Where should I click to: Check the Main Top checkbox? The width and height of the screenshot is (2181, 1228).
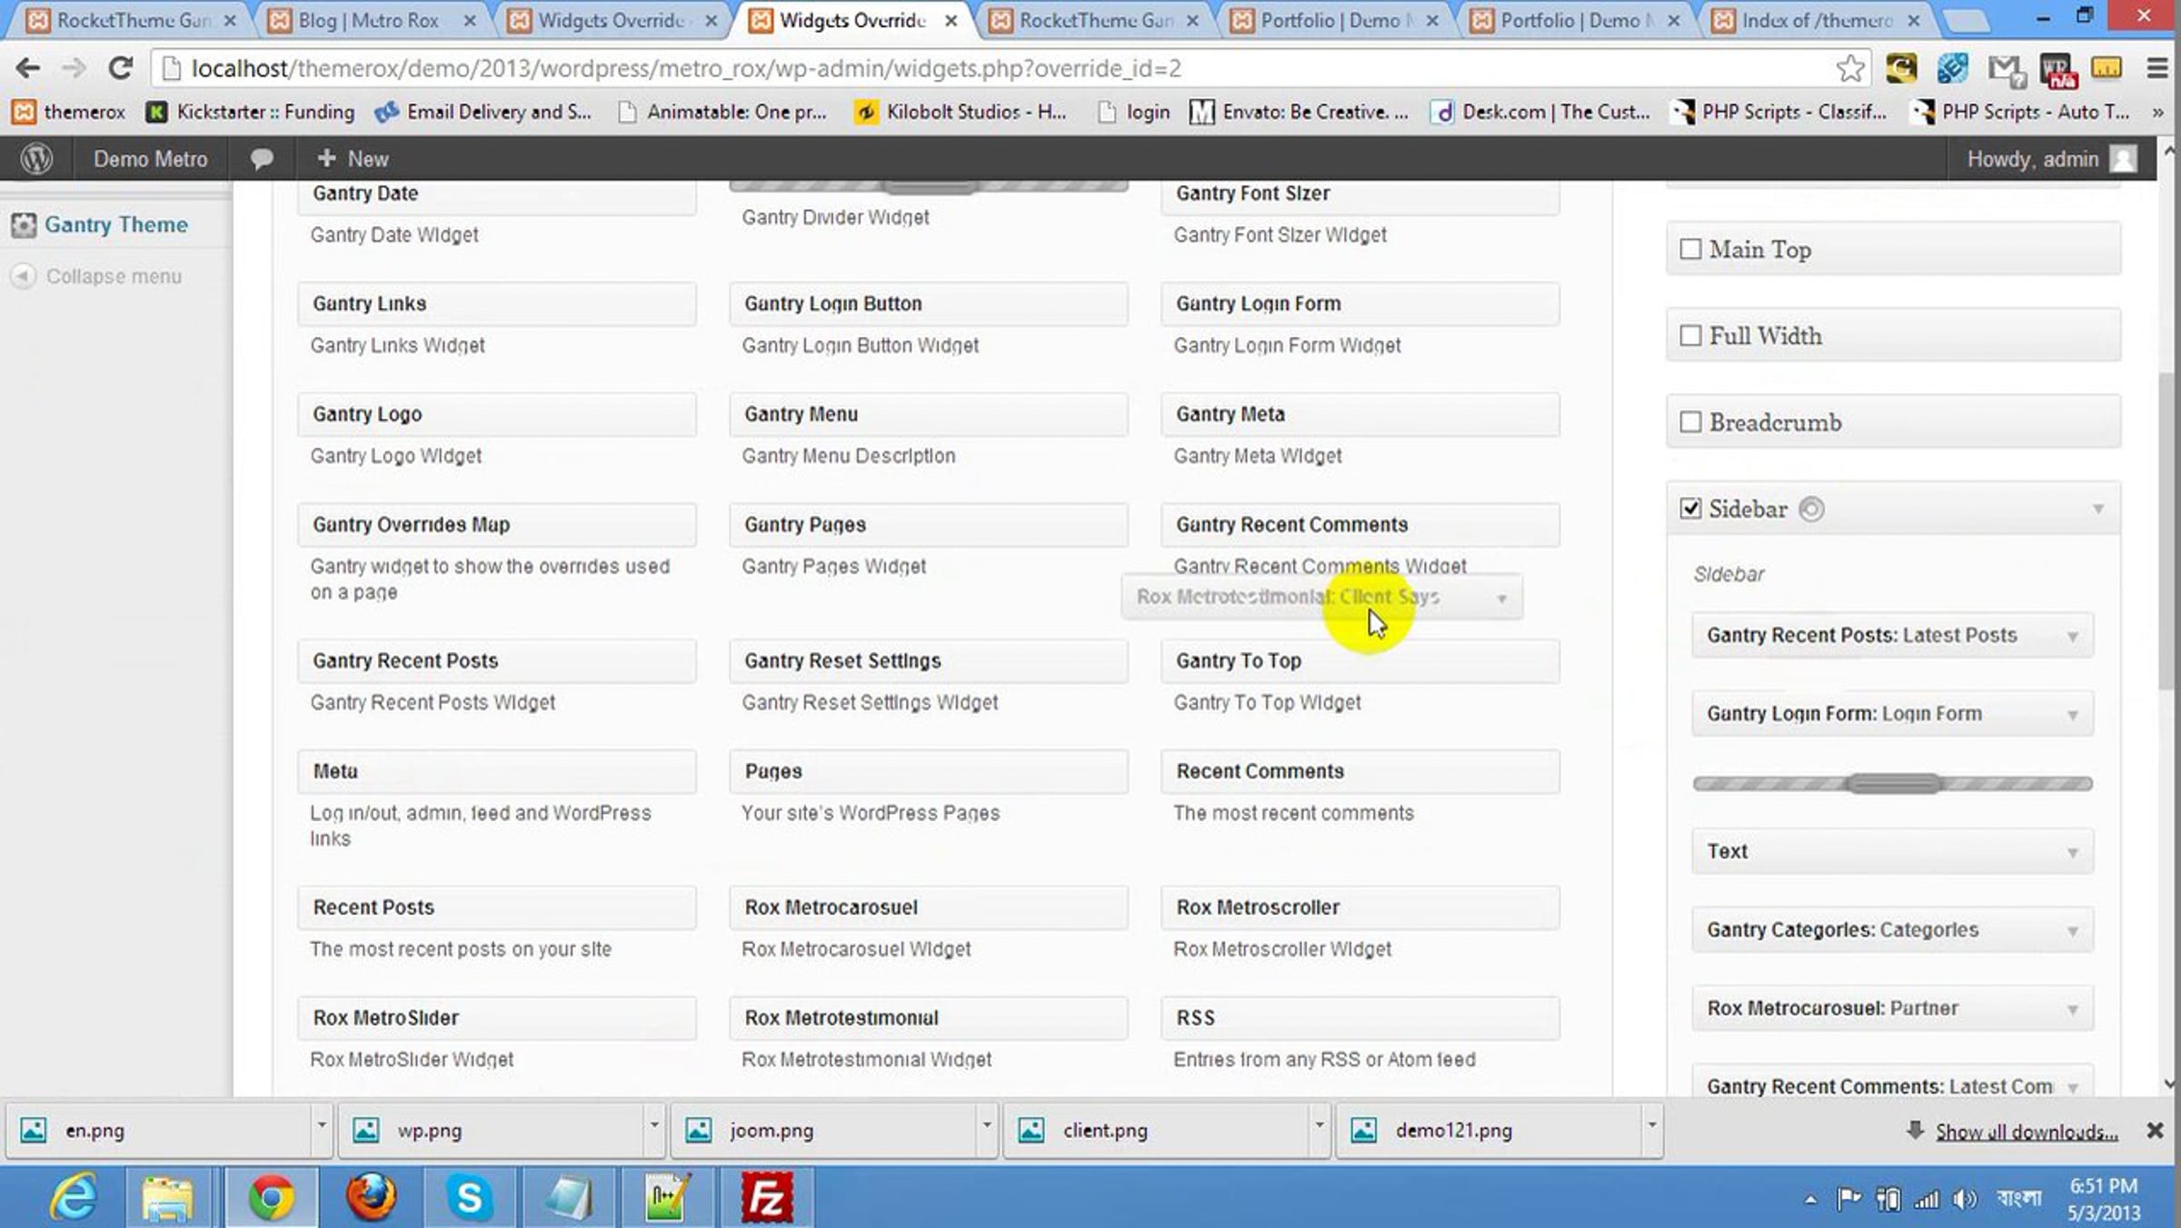(x=1690, y=250)
